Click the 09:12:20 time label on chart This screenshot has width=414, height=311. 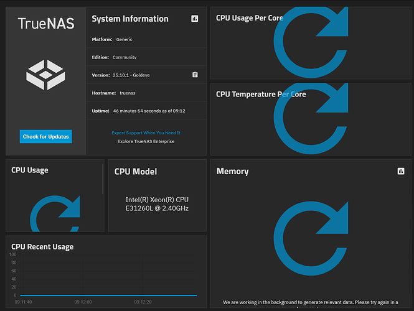click(143, 302)
